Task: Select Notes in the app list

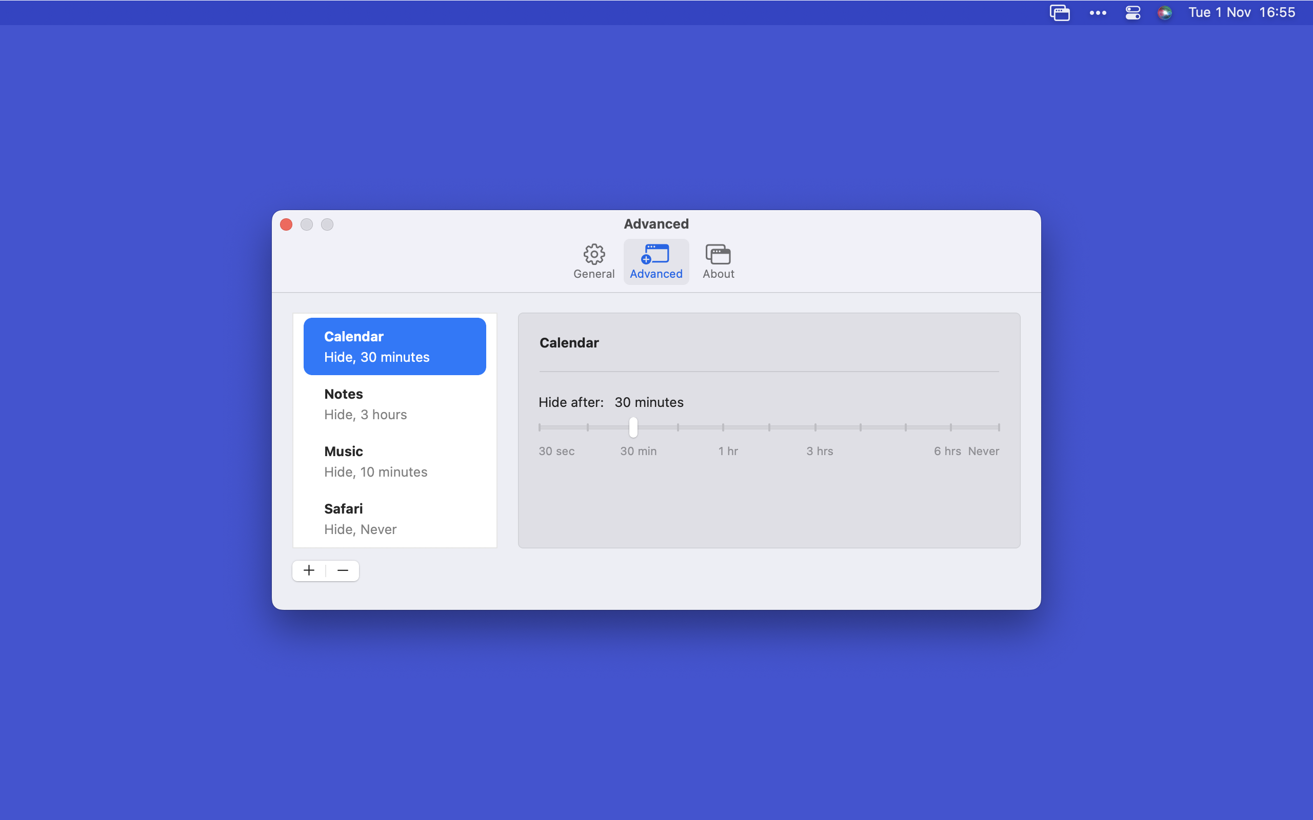Action: [x=394, y=404]
